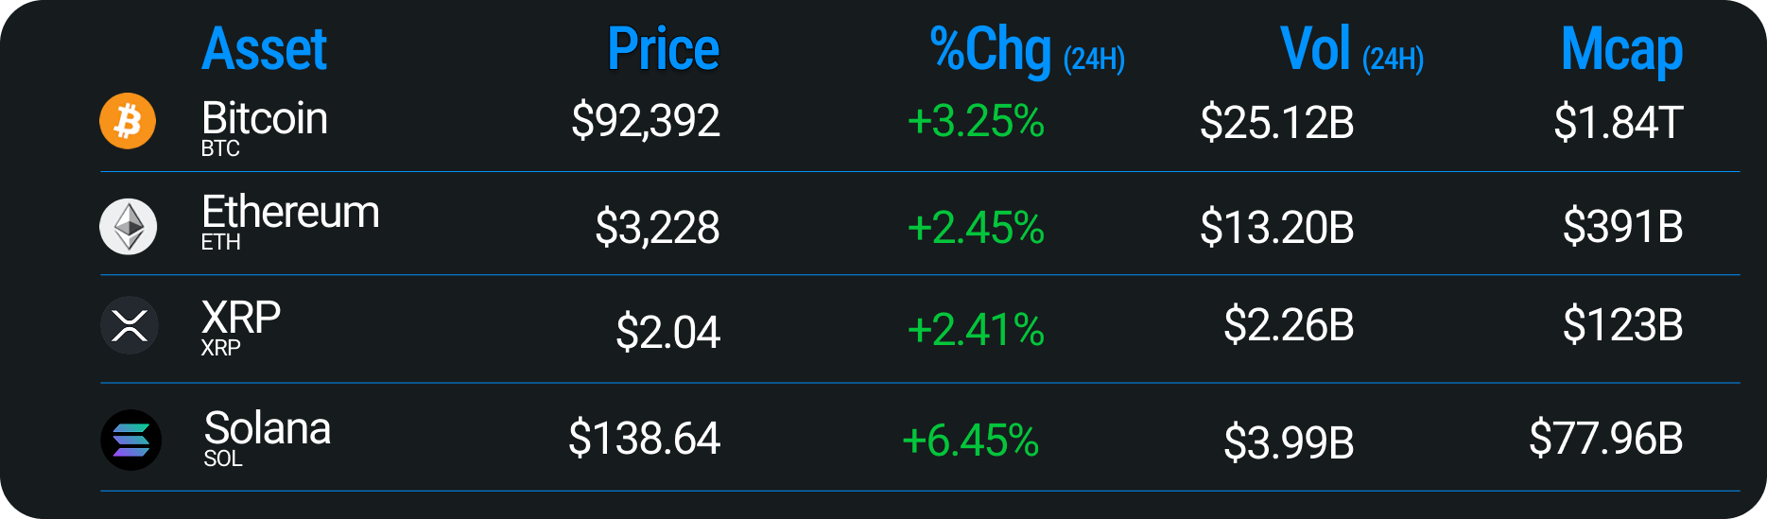
Task: Sort by Vol (24H) column header
Action: pos(1351,51)
